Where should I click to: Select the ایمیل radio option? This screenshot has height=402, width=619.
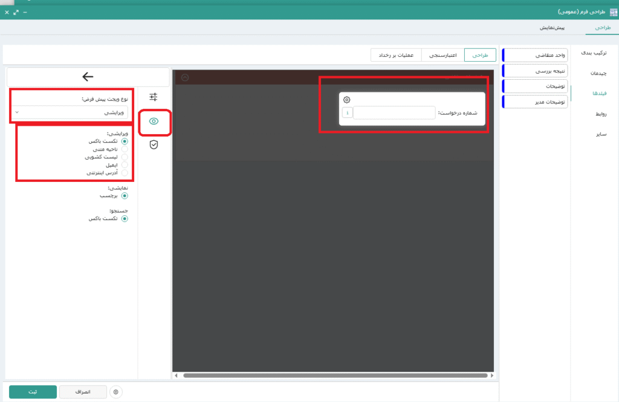(x=125, y=164)
